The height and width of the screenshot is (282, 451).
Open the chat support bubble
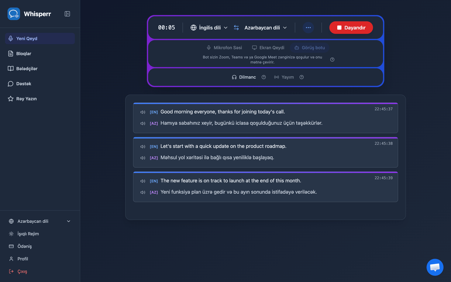pos(435,267)
